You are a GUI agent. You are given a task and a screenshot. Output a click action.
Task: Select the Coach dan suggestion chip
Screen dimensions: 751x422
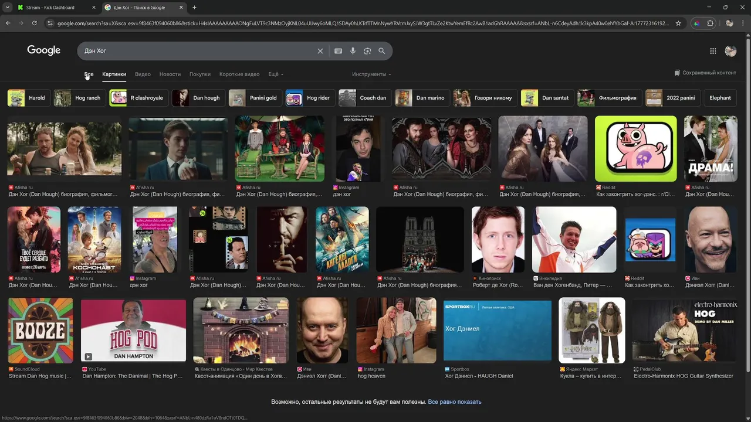pyautogui.click(x=365, y=98)
